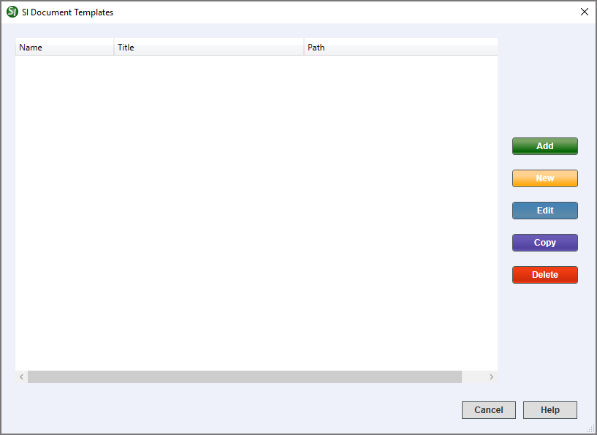Click the horizontal scrollbar thumb
This screenshot has height=435, width=597.
[x=245, y=377]
